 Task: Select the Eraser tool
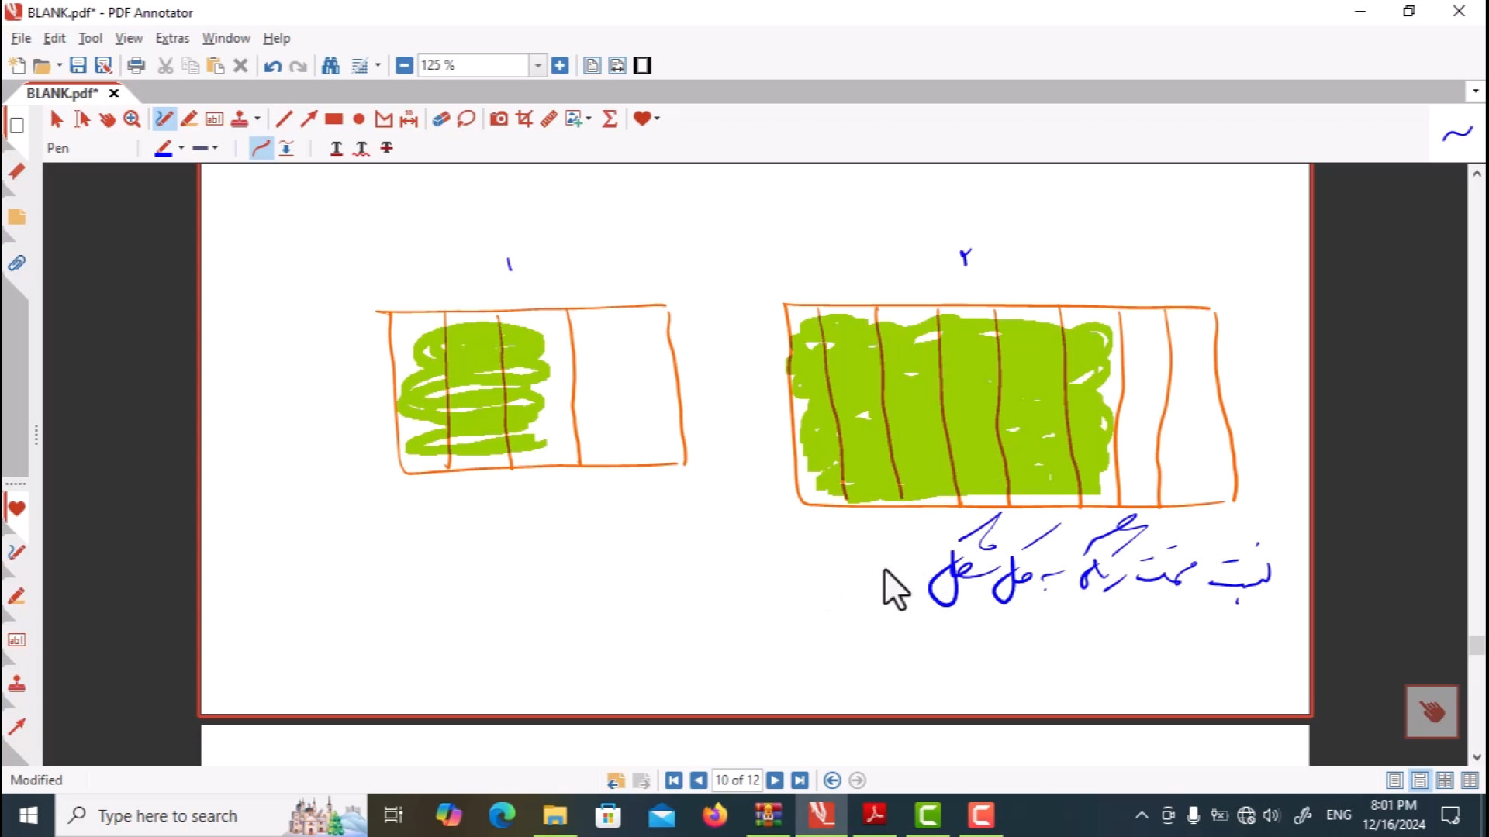pos(440,119)
